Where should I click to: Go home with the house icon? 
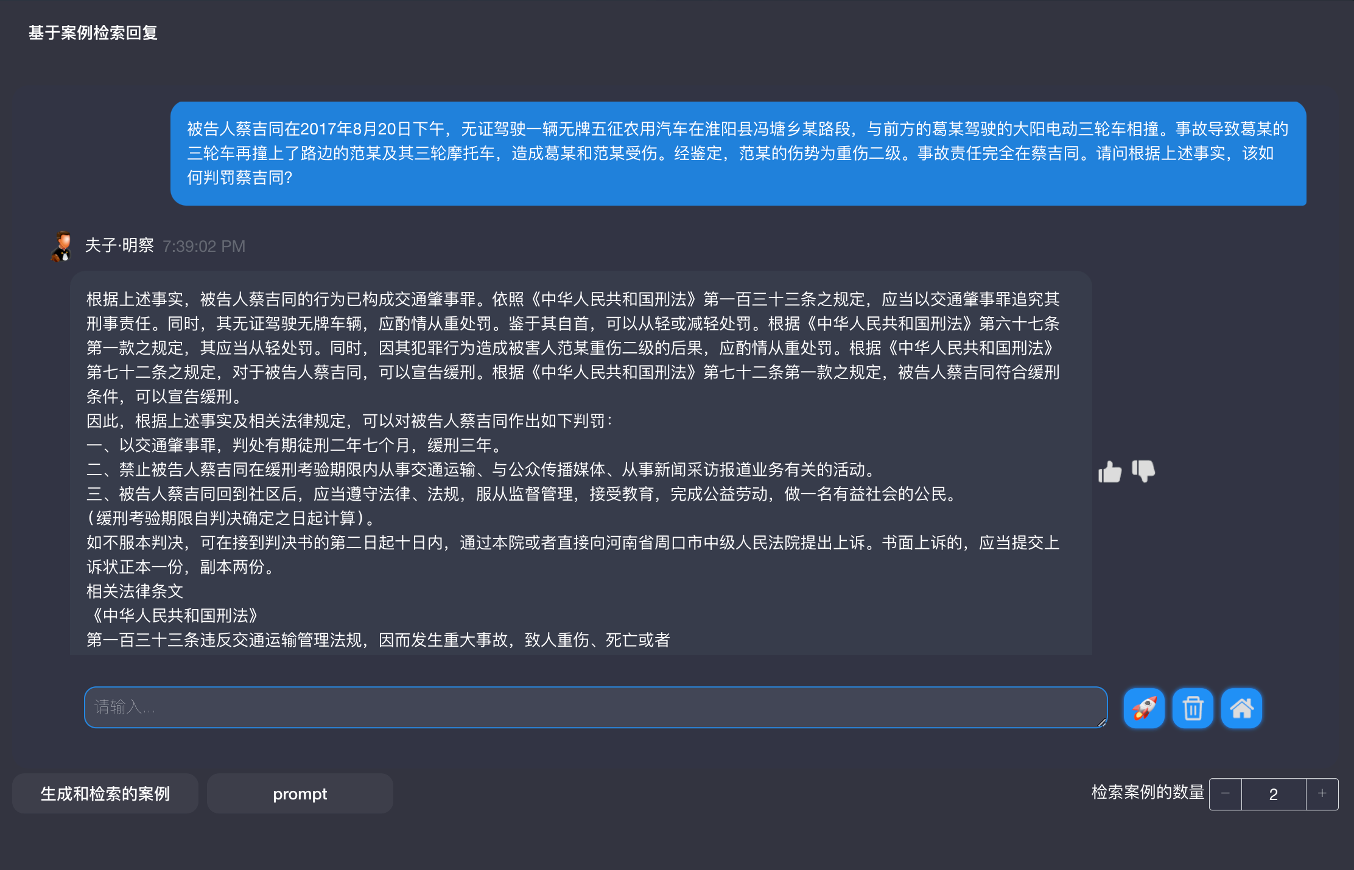coord(1241,708)
